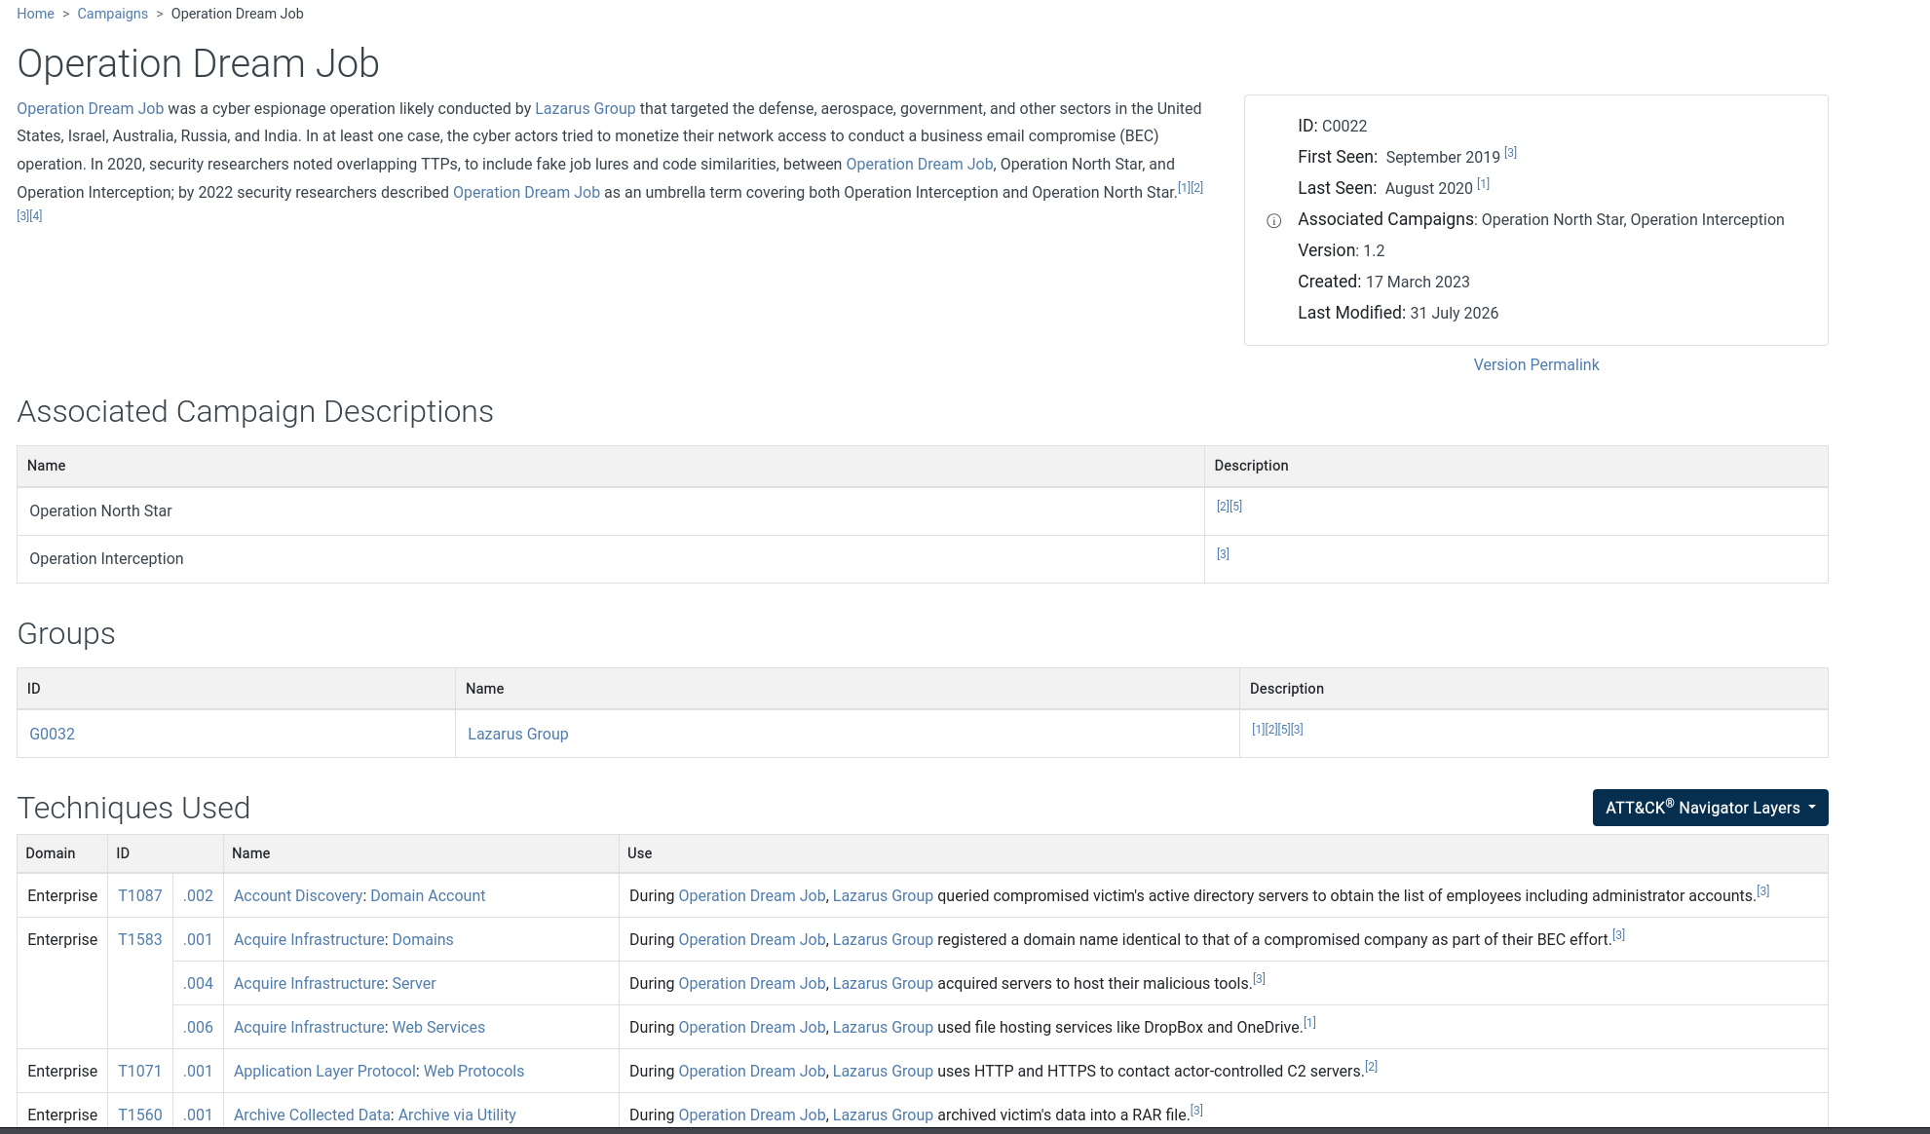
Task: Open the Campaigns breadcrumb link
Action: pyautogui.click(x=113, y=14)
